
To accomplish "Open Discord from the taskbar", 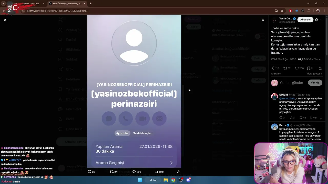I will 188,180.
